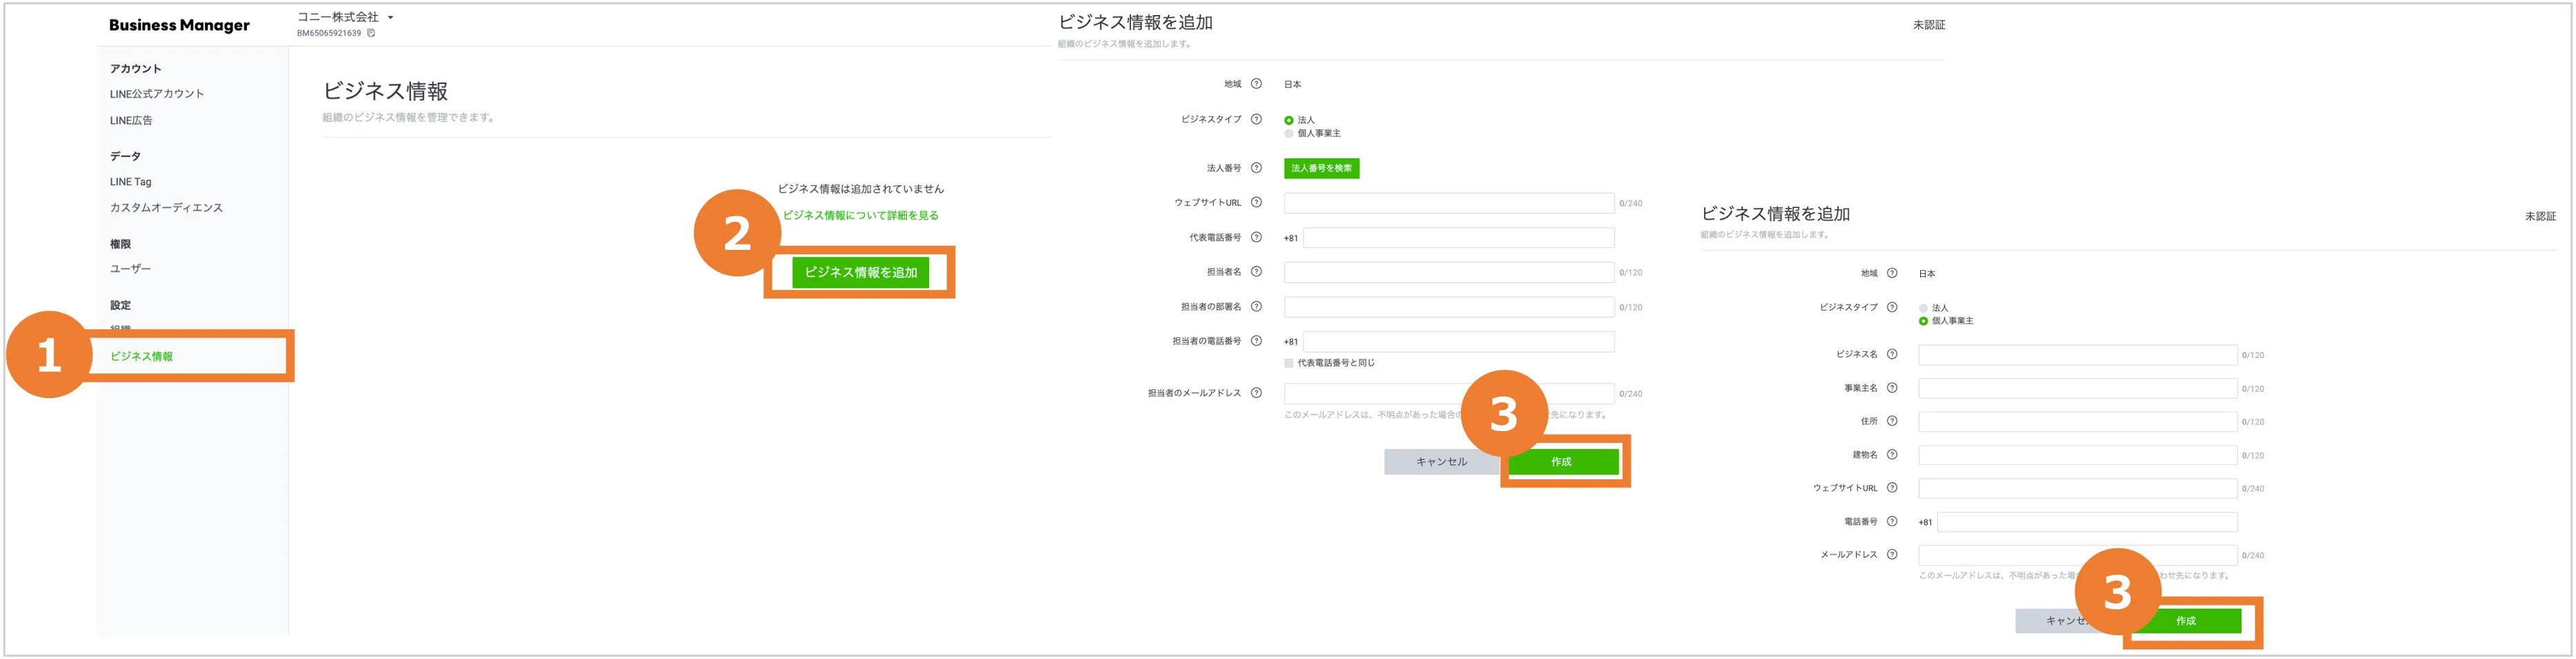
Task: Select unselected 個人事業主 radio in corporate form
Action: (x=1289, y=134)
